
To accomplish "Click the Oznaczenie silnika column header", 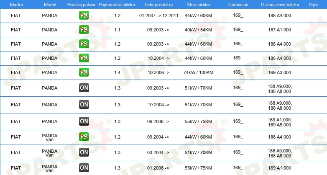I will (280, 5).
